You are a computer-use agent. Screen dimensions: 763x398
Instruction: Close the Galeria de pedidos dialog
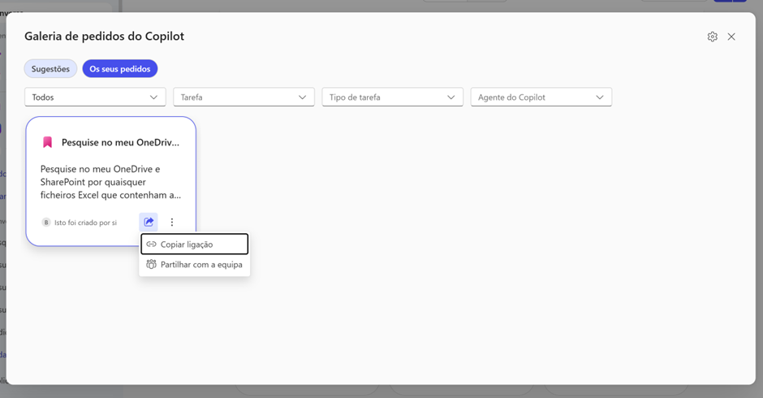[731, 37]
